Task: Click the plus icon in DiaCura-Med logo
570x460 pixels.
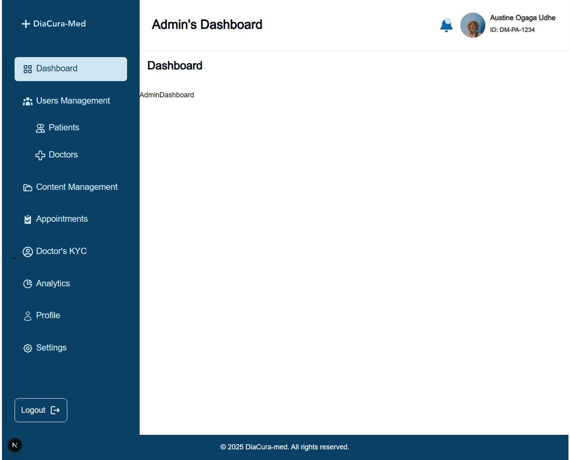Action: point(26,24)
